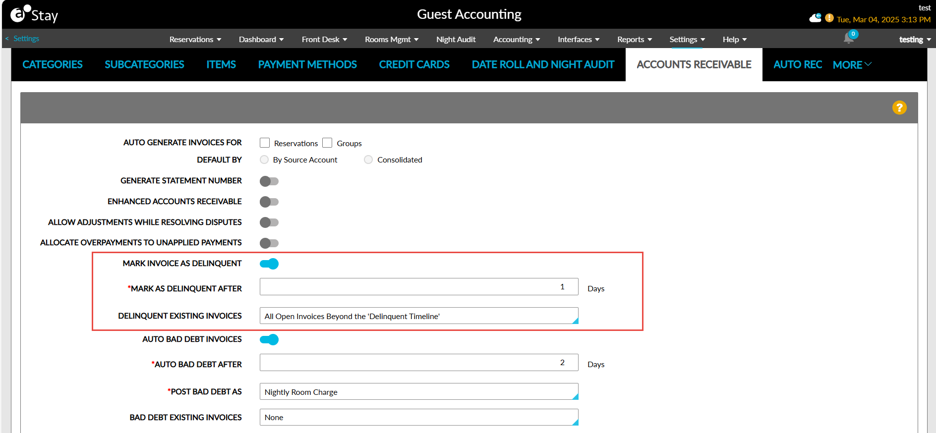The width and height of the screenshot is (936, 433).
Task: Open Night Audit page
Action: [x=456, y=39]
